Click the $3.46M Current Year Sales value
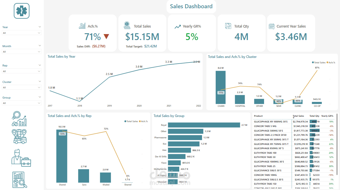The image size is (340, 190). (x=291, y=37)
